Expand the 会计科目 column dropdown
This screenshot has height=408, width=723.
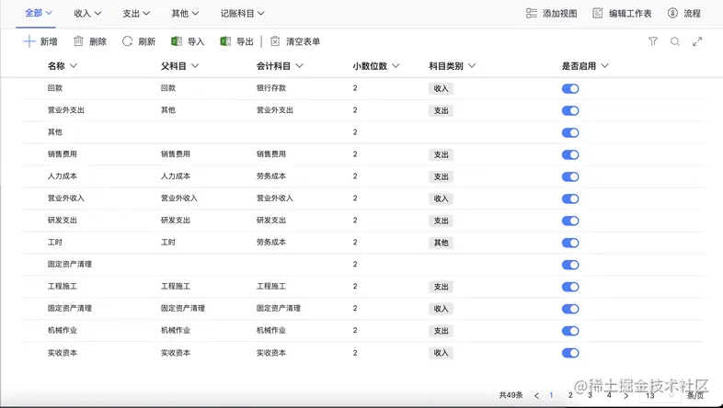(299, 66)
